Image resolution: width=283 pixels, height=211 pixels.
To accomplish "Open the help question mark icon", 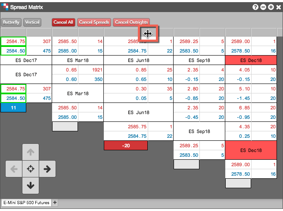I will click(x=255, y=7).
